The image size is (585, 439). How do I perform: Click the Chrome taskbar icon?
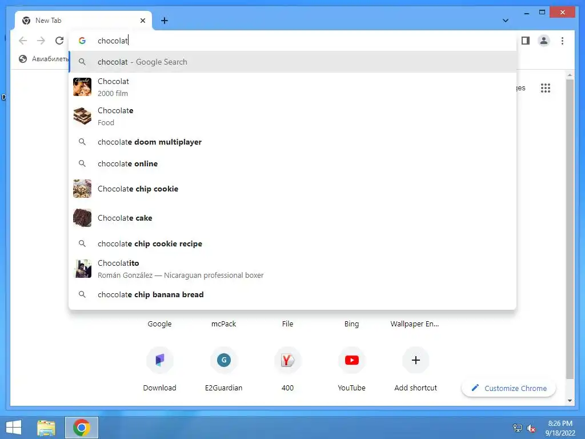[x=82, y=428]
